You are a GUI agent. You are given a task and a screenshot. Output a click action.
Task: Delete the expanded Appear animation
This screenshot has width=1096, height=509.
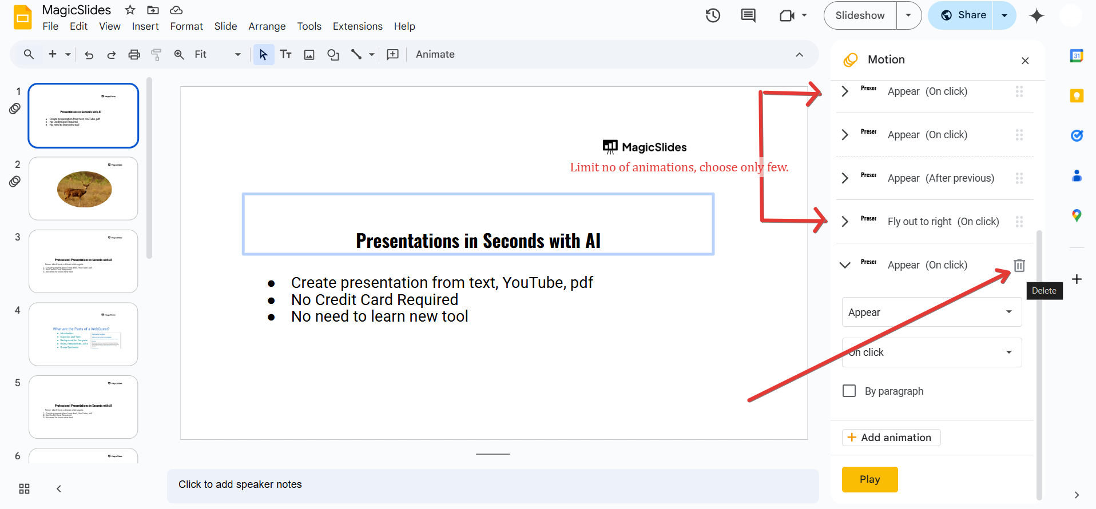(1019, 265)
